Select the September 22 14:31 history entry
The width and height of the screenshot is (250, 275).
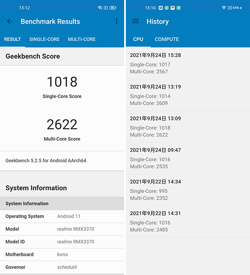pos(187,221)
